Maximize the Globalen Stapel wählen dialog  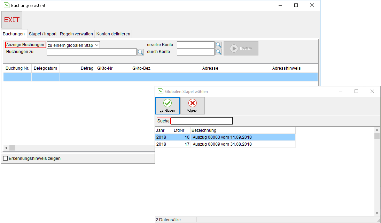tap(356, 92)
